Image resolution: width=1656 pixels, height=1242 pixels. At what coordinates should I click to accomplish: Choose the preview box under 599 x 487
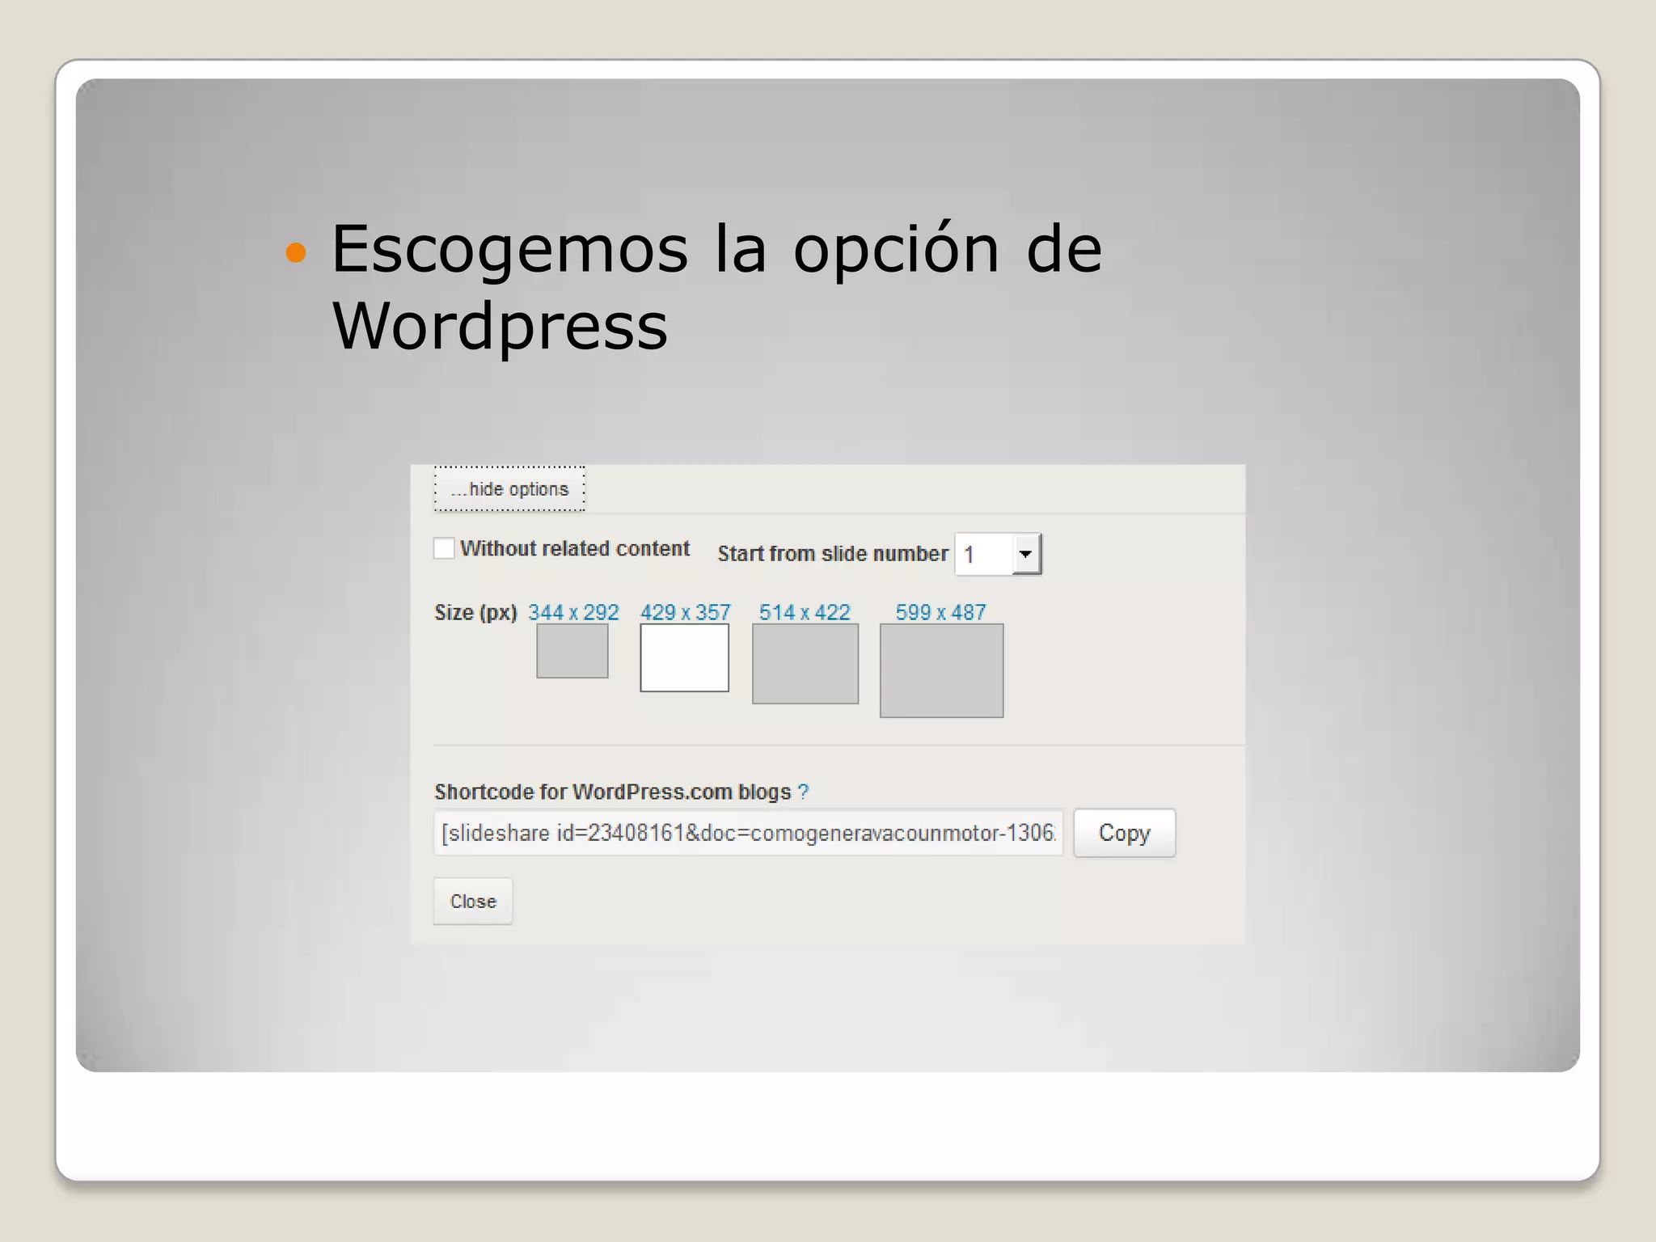point(942,670)
